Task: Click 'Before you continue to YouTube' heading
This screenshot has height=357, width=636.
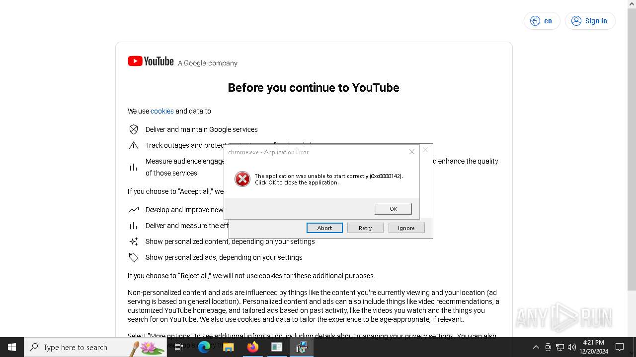Action: click(314, 88)
